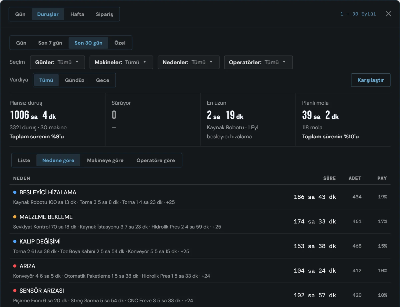Click the orange dot beside MALZEME BEKLEME
The height and width of the screenshot is (307, 400).
coord(15,217)
